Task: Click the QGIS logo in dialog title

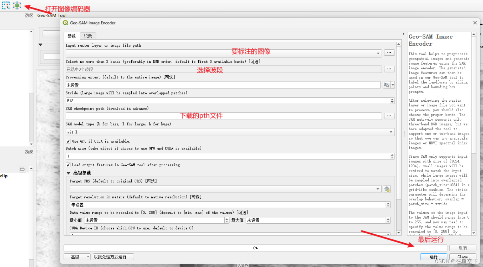Action: pos(65,23)
